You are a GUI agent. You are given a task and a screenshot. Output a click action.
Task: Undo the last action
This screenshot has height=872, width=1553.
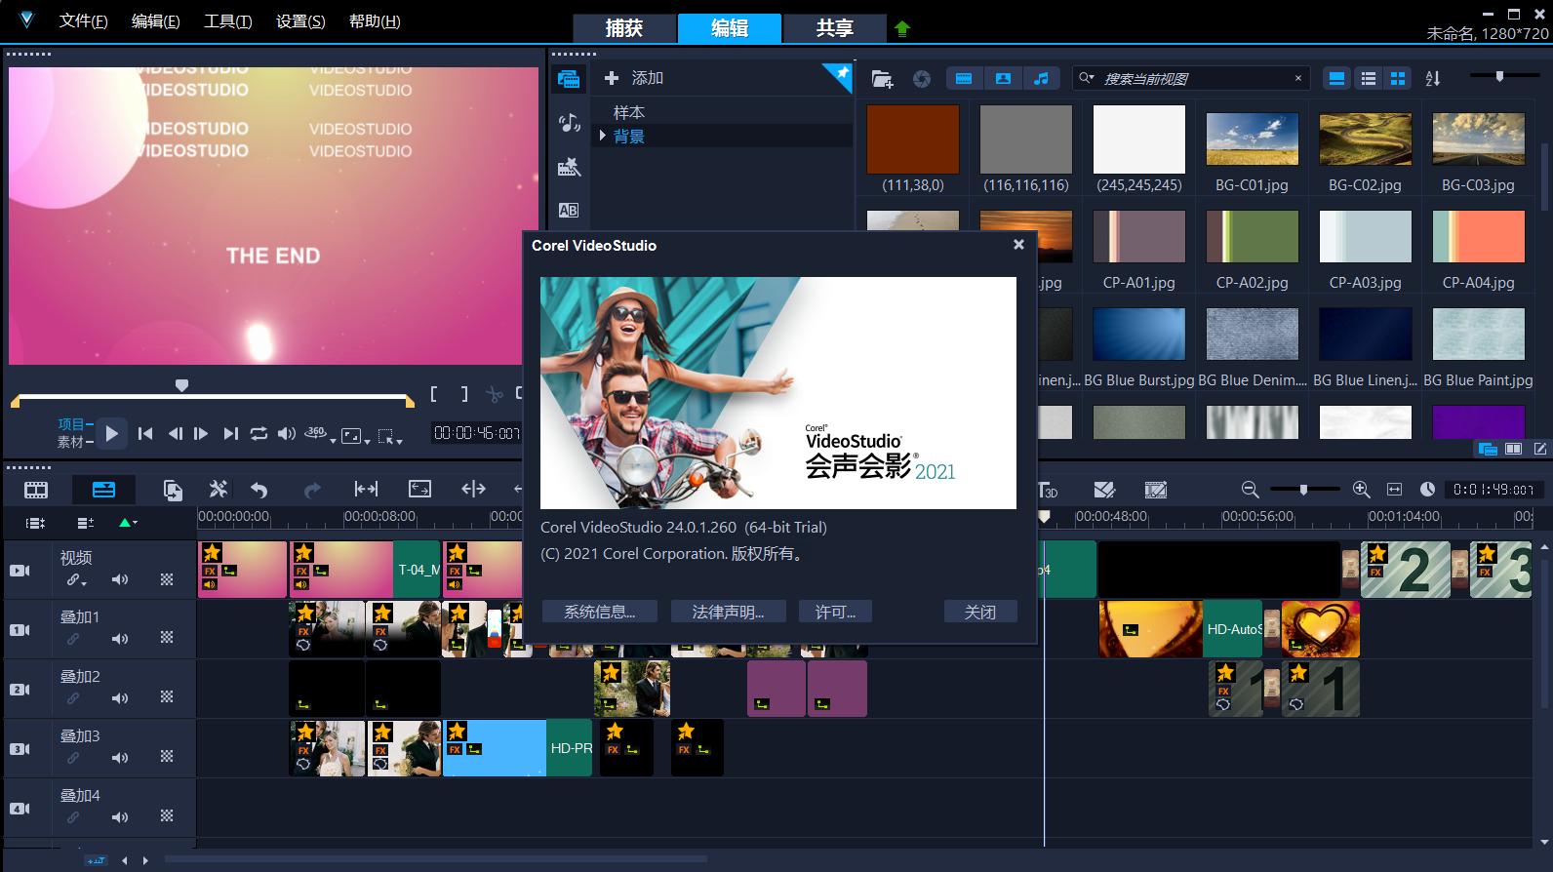(259, 490)
